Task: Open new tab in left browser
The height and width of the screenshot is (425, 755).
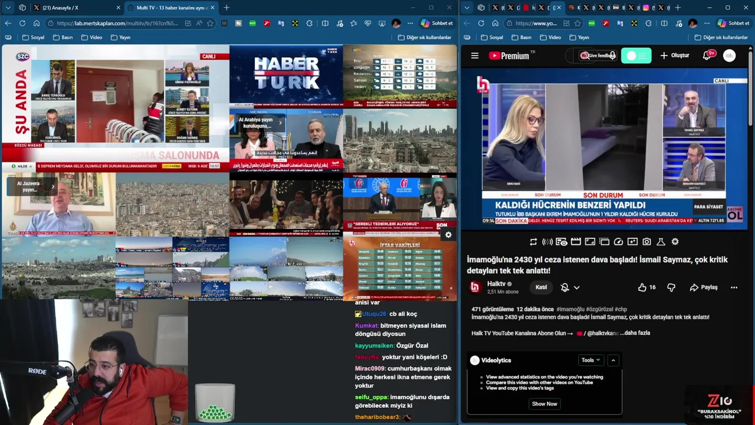Action: pos(226,8)
